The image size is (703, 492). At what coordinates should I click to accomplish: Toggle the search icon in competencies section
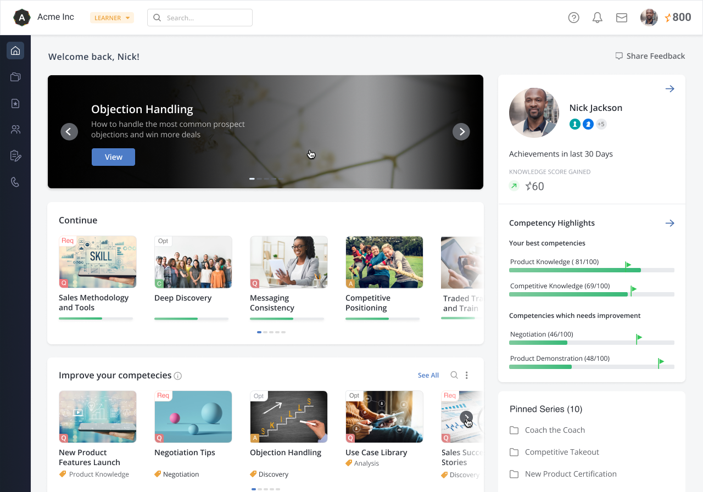point(454,375)
